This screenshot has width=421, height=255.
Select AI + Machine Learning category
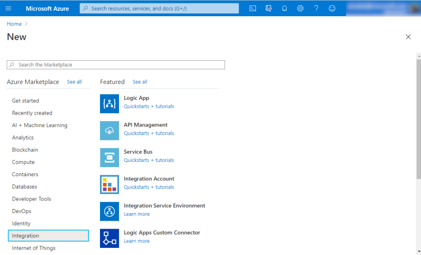[40, 125]
